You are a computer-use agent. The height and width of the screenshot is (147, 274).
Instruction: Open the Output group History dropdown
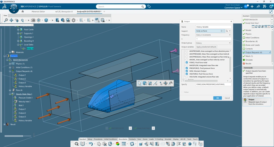pyautogui.click(x=213, y=43)
